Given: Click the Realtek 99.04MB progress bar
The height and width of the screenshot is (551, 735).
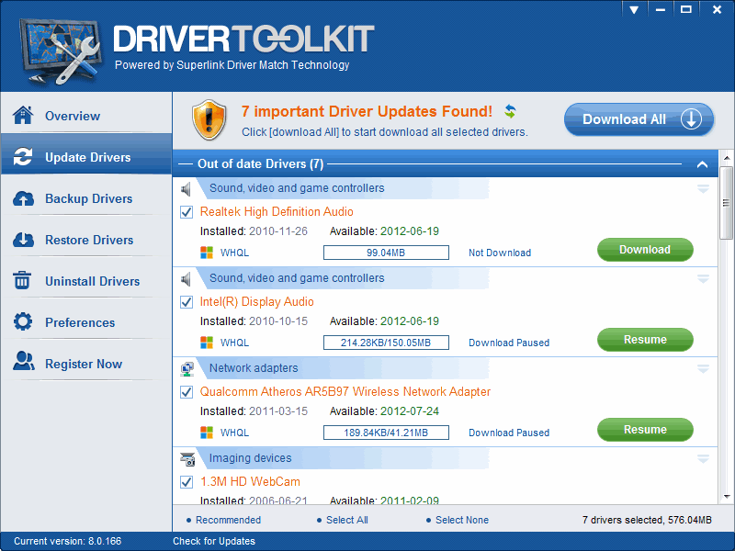Looking at the screenshot, I should point(386,253).
